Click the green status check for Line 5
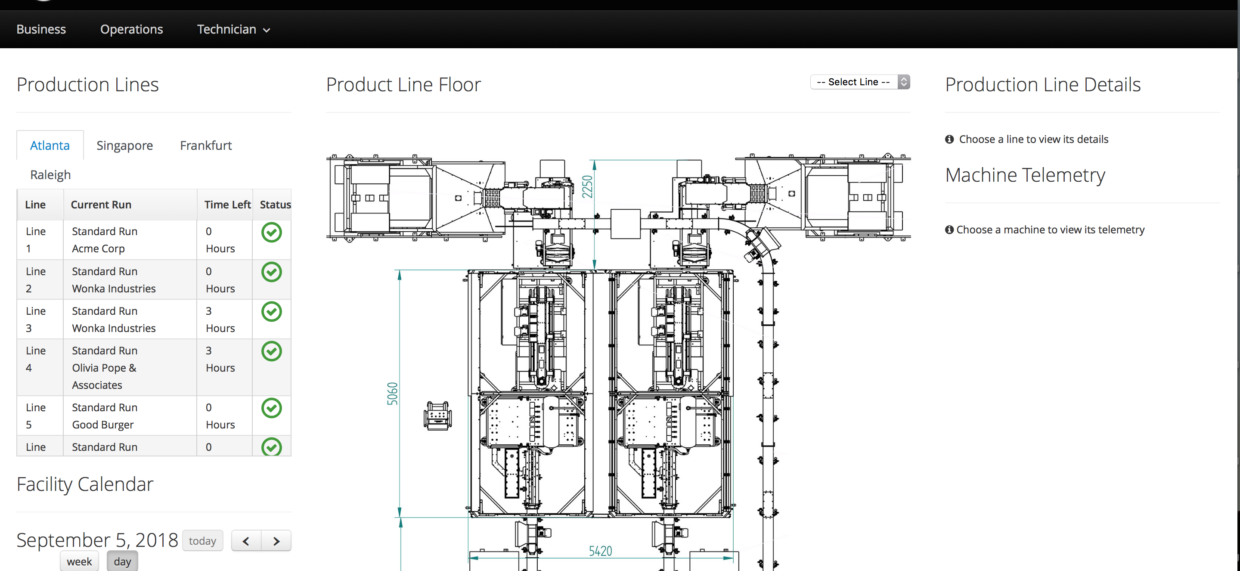This screenshot has height=571, width=1240. [x=272, y=408]
